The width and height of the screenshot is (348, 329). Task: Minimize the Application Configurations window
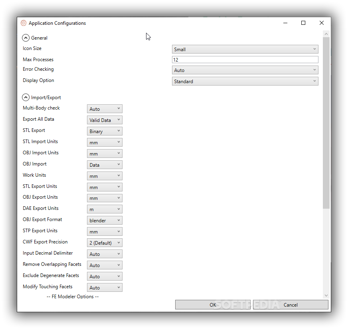pyautogui.click(x=285, y=23)
